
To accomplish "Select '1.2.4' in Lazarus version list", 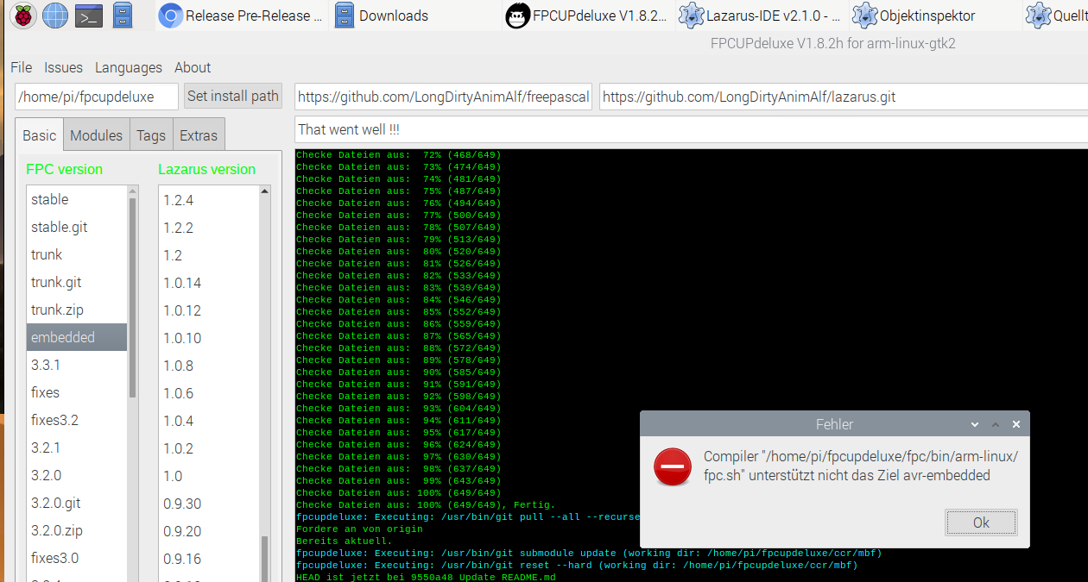I will [209, 200].
